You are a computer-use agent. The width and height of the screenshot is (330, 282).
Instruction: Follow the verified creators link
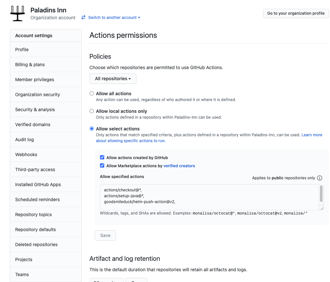tap(179, 166)
